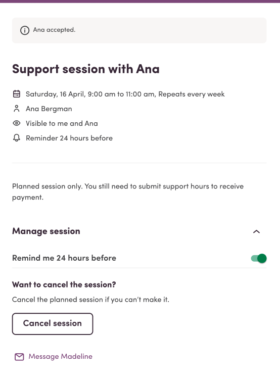Click the Support session with Ana title
Screen dimensions: 280x382
point(86,69)
